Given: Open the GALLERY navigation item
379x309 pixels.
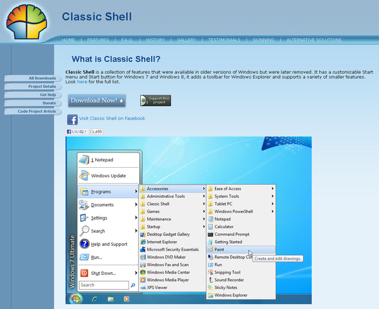Looking at the screenshot, I should [186, 40].
